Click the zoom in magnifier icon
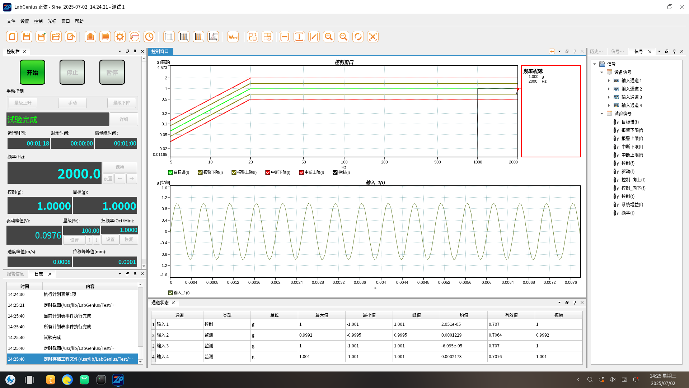689x388 pixels. click(329, 37)
